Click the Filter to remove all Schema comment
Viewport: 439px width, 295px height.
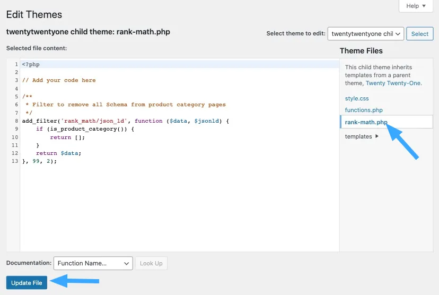tap(126, 105)
